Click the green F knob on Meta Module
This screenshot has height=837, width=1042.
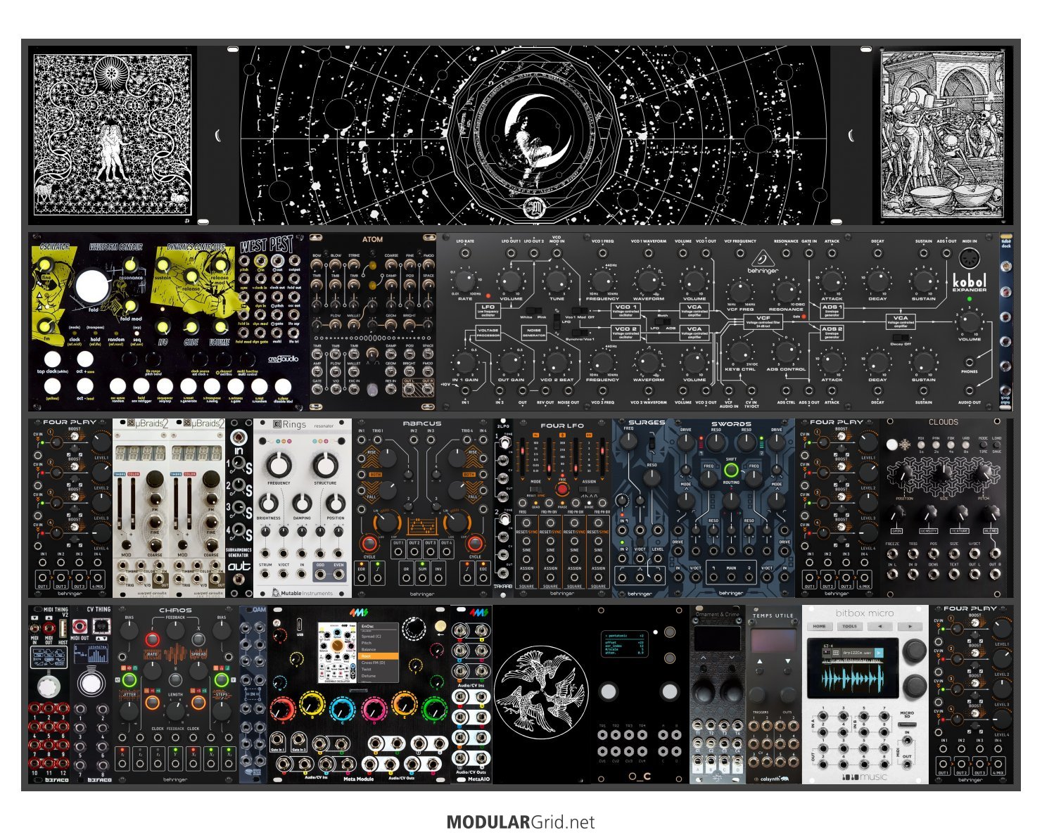tap(435, 709)
